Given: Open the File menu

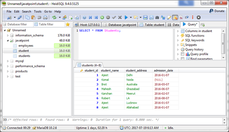Looking at the screenshot, I should 9,11.
